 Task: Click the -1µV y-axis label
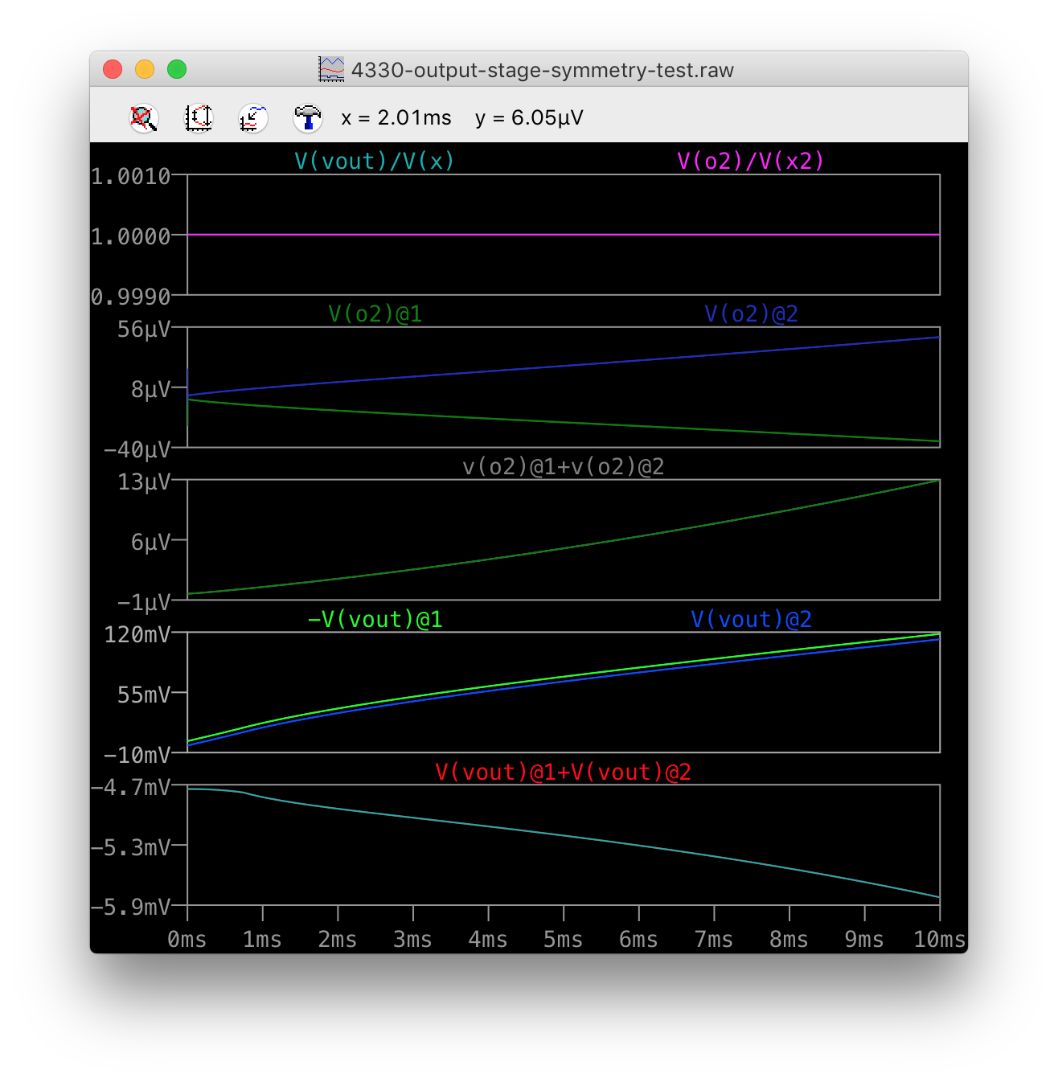pos(144,603)
